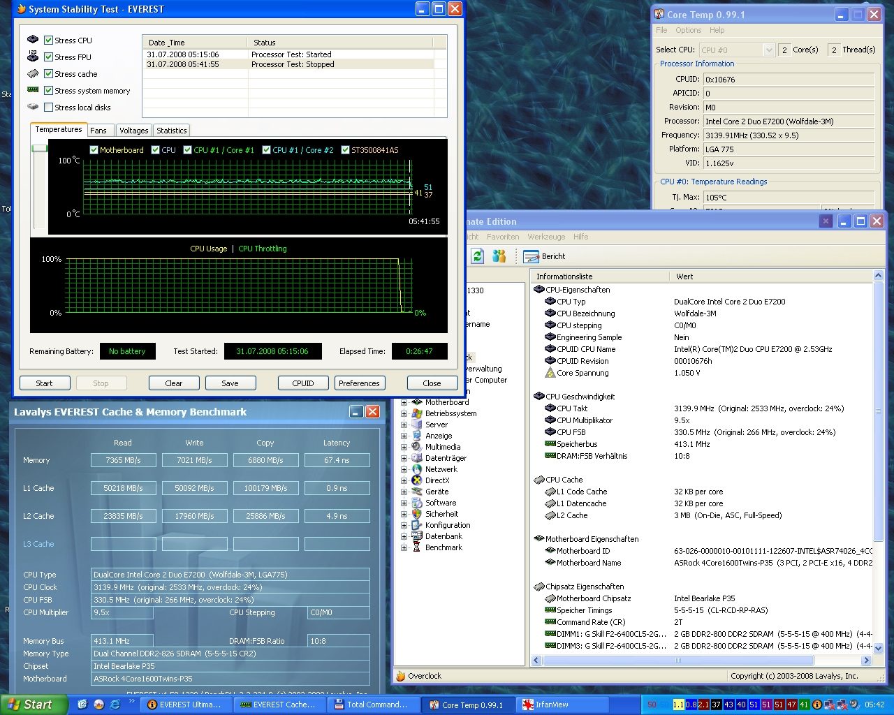Click the refresh icon in EVEREST toolbar
This screenshot has width=894, height=715.
coord(477,256)
